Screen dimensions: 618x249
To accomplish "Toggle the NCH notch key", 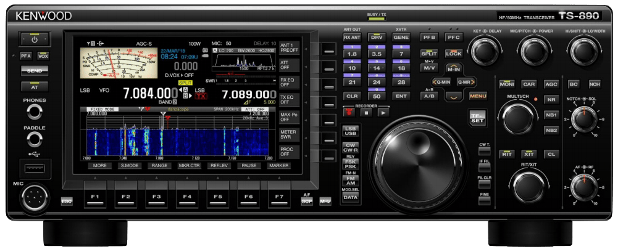I will [595, 84].
